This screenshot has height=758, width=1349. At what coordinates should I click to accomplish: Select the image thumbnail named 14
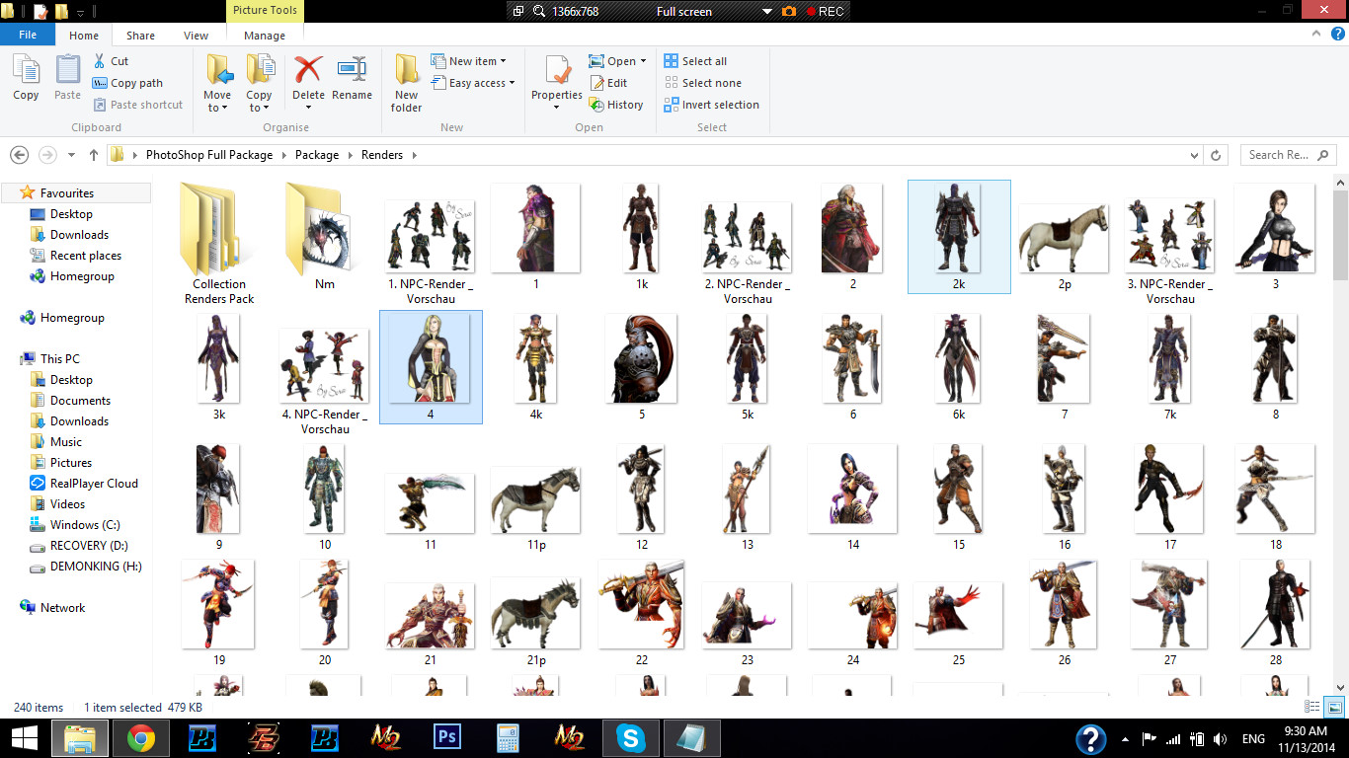tap(853, 497)
